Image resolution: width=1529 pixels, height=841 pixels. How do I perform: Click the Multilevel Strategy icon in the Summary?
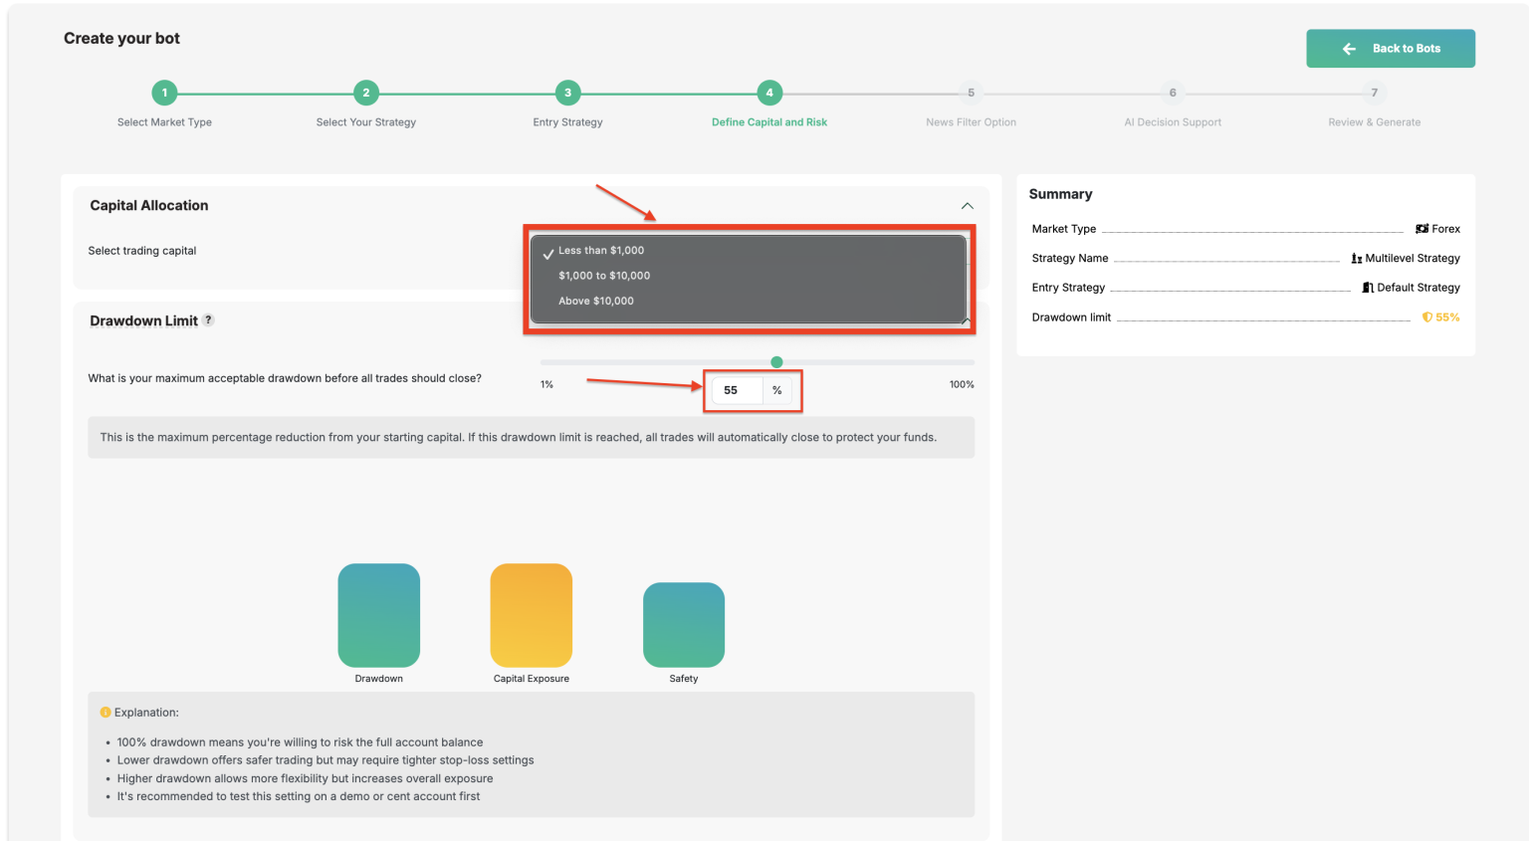pos(1357,259)
